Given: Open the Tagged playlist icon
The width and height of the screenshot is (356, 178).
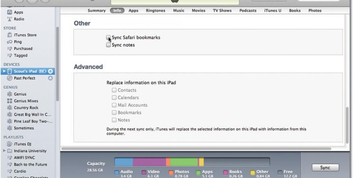Looking at the screenshot, I should pyautogui.click(x=9, y=56).
